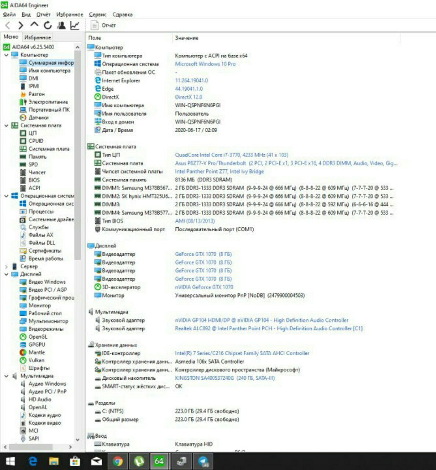This screenshot has height=470, width=436.
Task: Click the Forward navigation arrow in toolbar
Action: (21, 25)
